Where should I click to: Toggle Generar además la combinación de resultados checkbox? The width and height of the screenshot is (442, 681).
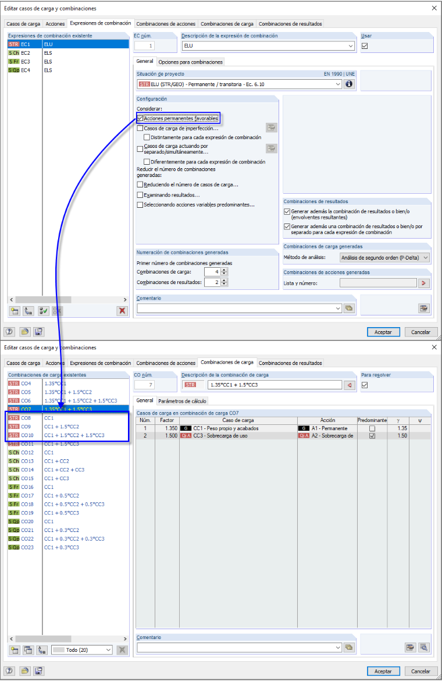coord(287,211)
